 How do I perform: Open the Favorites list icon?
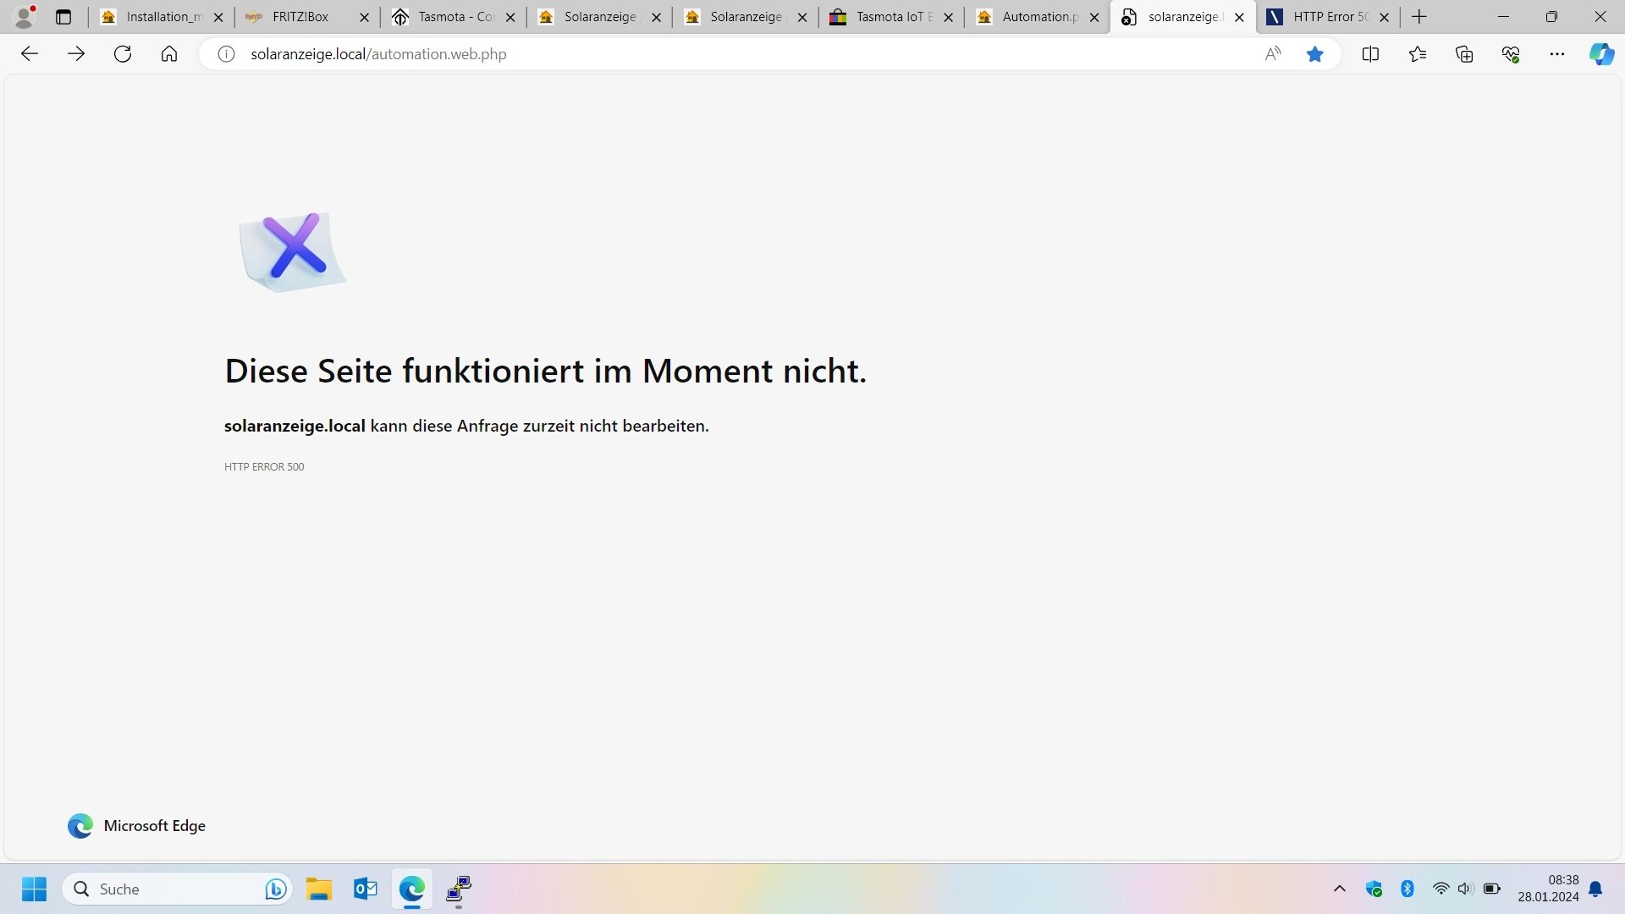(1418, 54)
